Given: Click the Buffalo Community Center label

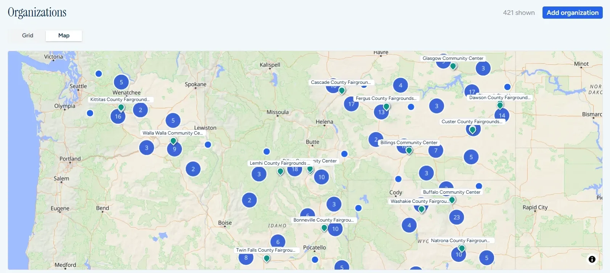Looking at the screenshot, I should coord(452,192).
